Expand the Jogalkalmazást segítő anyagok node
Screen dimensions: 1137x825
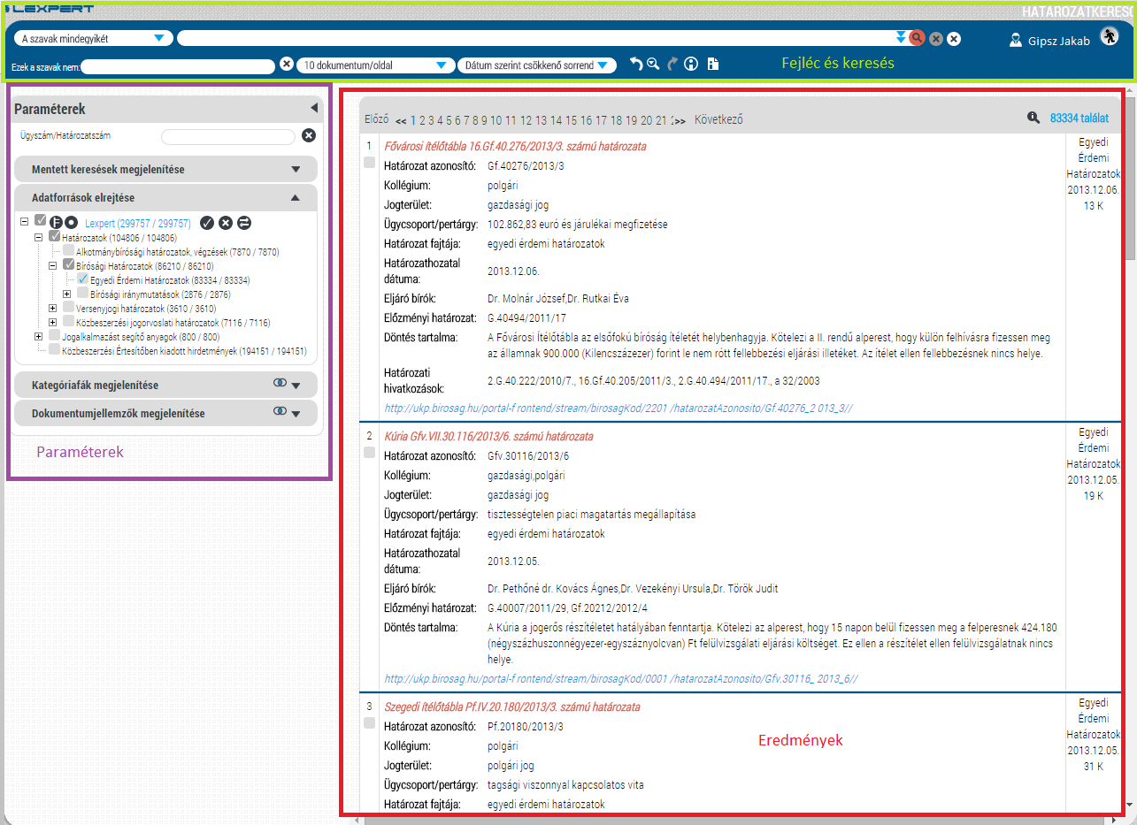point(38,336)
